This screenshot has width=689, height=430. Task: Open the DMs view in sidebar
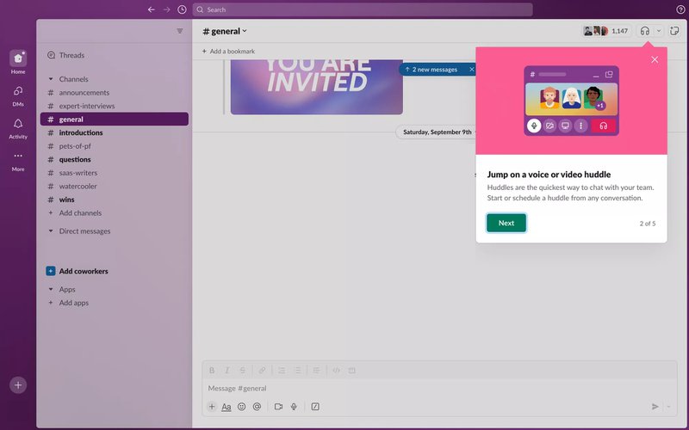coord(18,95)
